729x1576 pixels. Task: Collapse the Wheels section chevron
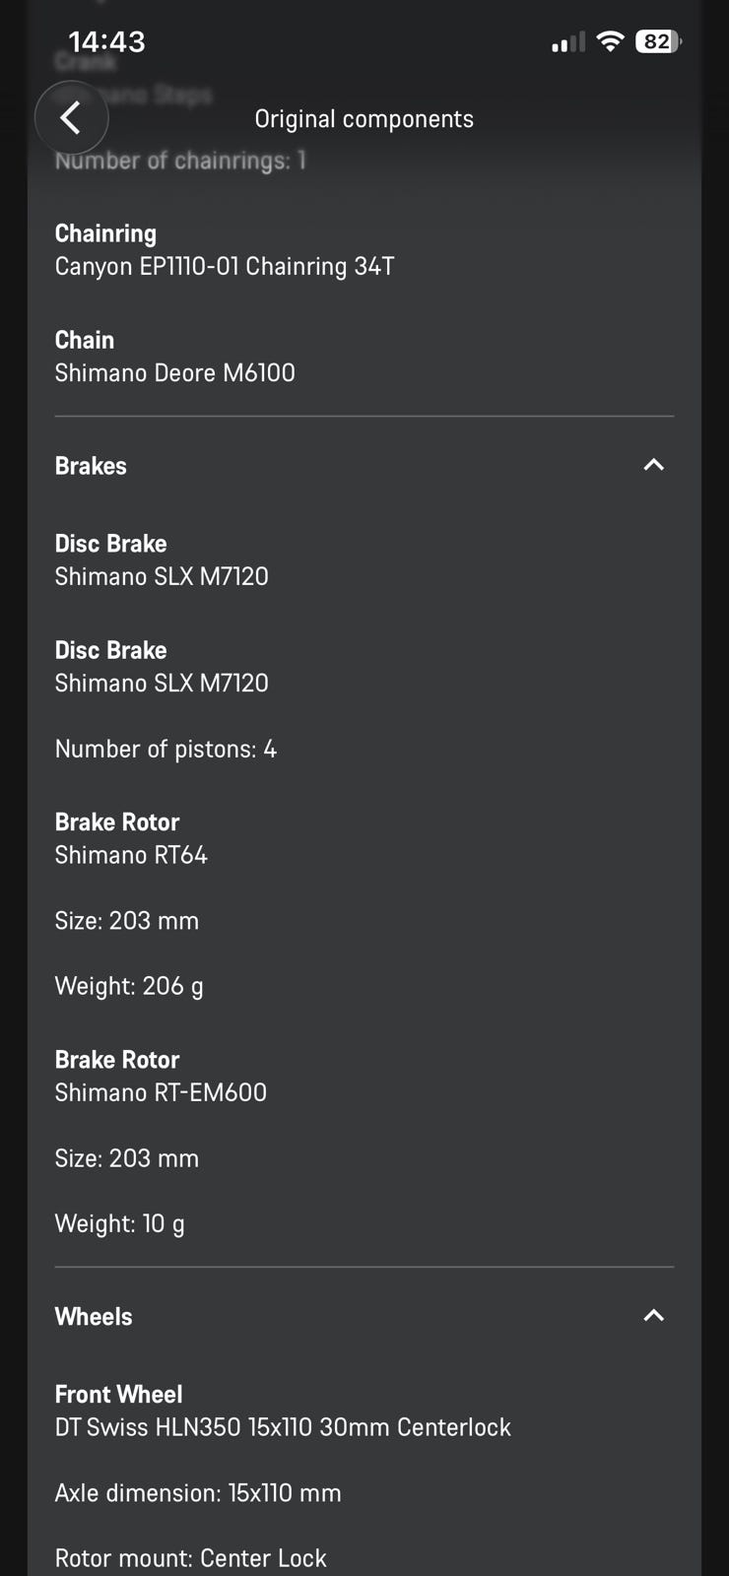click(653, 1316)
